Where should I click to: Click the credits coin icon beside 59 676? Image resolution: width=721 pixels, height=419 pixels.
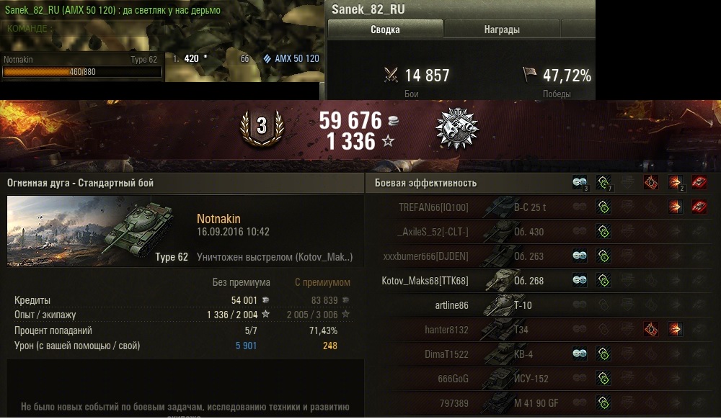(393, 121)
